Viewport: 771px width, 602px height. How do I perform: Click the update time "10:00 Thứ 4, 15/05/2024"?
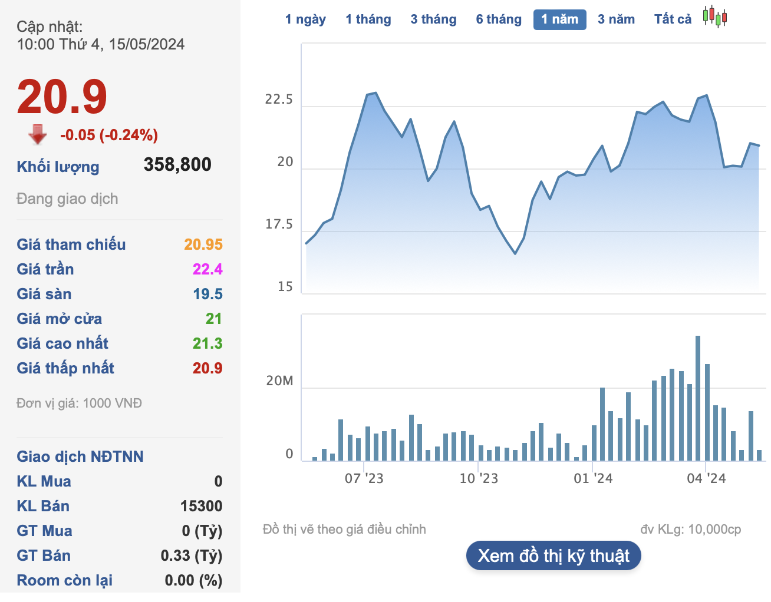(101, 44)
